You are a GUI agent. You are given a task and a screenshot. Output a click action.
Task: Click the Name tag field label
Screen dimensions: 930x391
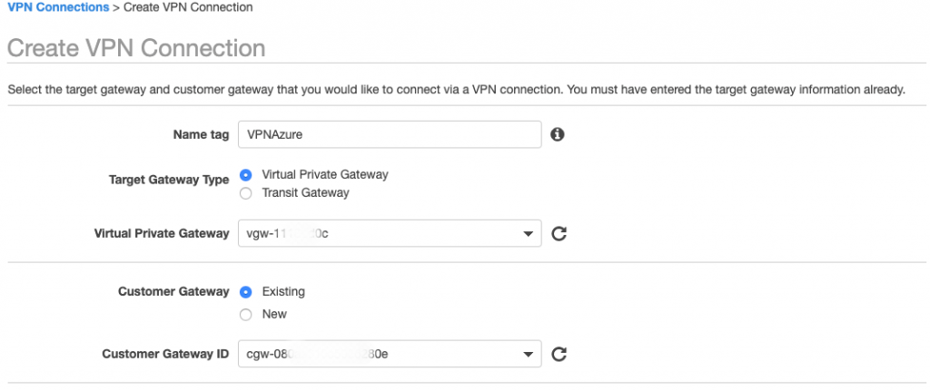(x=201, y=134)
